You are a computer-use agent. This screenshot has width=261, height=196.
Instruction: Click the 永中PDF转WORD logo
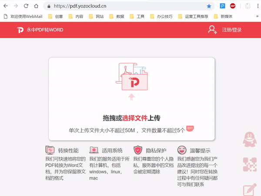(40, 30)
